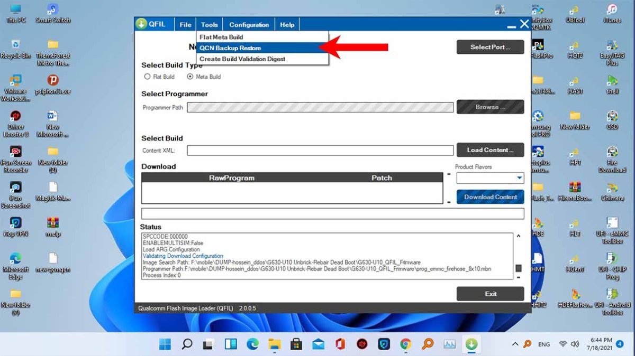This screenshot has width=635, height=356.
Task: Click the Status log scrollbar thumb
Action: pyautogui.click(x=518, y=268)
